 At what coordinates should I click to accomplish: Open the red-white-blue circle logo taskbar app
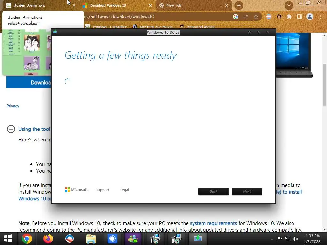[x=70, y=239]
